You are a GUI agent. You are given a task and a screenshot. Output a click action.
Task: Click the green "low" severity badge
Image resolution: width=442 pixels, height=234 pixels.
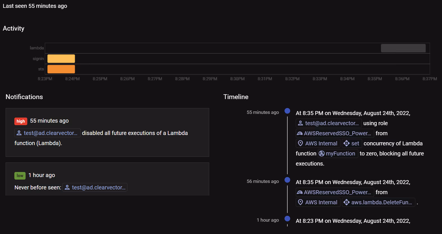(20, 176)
